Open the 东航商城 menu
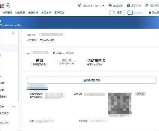 (33, 13)
